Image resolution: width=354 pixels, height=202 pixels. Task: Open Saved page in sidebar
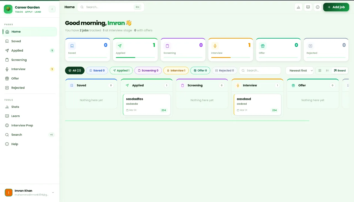pos(30,41)
